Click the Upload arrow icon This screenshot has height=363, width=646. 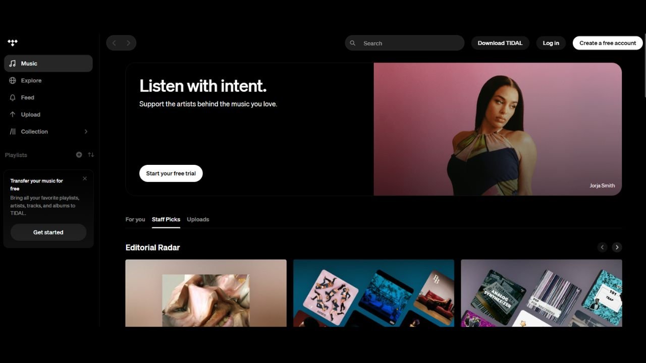[x=13, y=114]
